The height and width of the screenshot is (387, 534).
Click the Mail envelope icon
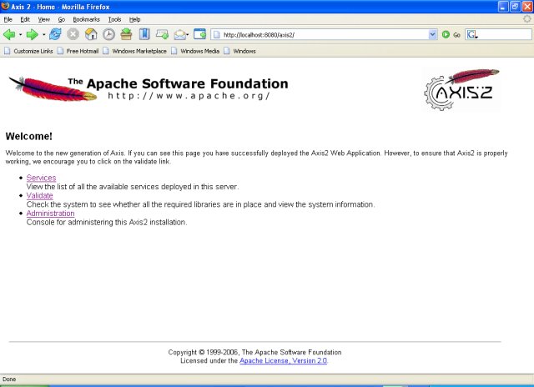pyautogui.click(x=180, y=35)
